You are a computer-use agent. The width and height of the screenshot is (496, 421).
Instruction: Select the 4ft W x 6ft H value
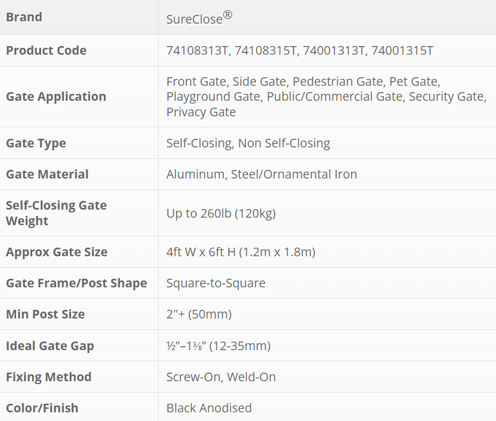click(x=241, y=252)
